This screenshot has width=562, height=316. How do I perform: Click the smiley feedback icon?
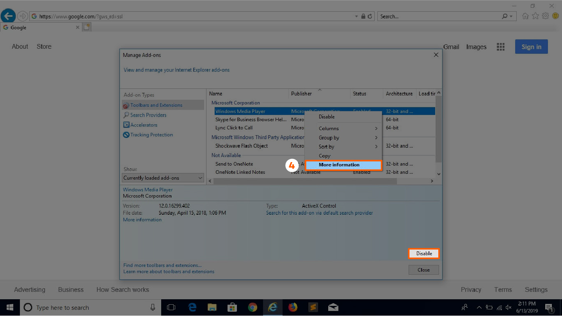point(555,16)
